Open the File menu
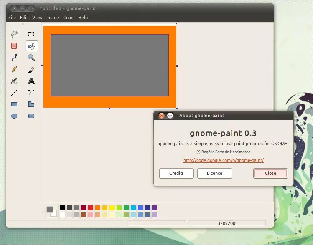 (12, 18)
